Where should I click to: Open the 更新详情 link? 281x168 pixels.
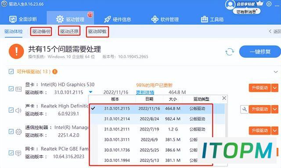click(145, 92)
